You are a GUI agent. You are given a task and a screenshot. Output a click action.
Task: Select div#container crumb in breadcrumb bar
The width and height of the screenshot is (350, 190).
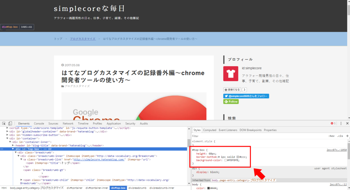pos(74,188)
